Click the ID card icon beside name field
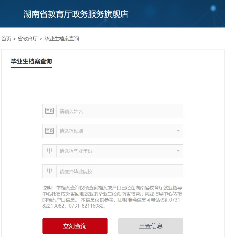225x237 pixels. click(x=49, y=111)
